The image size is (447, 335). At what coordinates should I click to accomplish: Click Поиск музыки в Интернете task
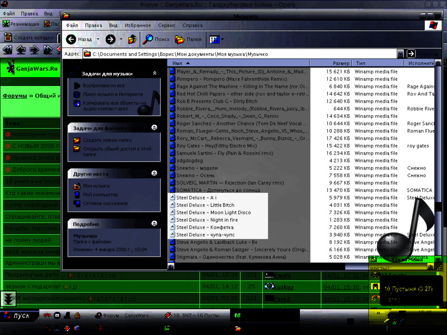(112, 94)
